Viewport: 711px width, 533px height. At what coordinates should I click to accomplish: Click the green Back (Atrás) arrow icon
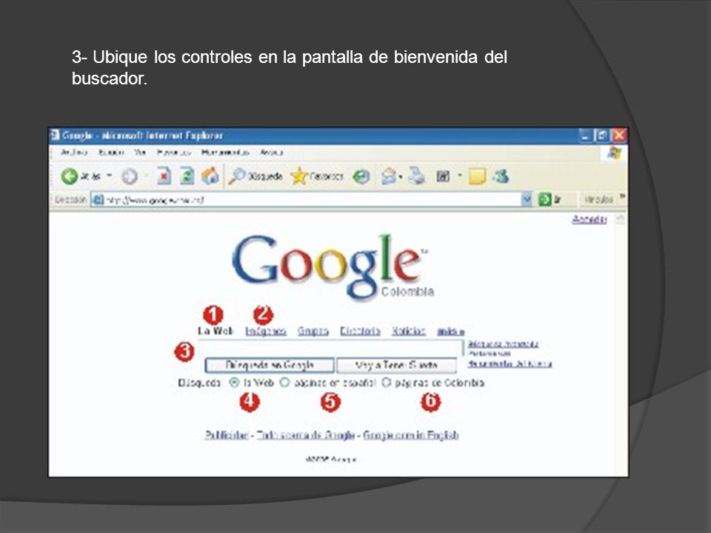[x=70, y=176]
